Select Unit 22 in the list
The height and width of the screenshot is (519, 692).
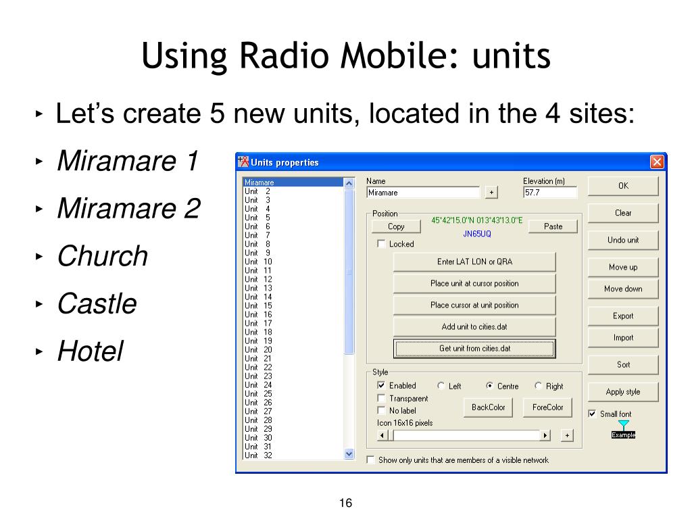point(293,367)
